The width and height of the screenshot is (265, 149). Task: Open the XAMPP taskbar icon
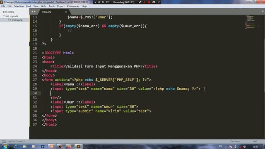coord(51,147)
